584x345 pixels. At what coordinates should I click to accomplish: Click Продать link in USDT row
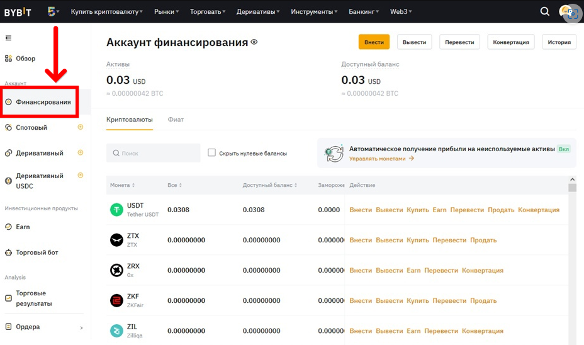point(501,210)
